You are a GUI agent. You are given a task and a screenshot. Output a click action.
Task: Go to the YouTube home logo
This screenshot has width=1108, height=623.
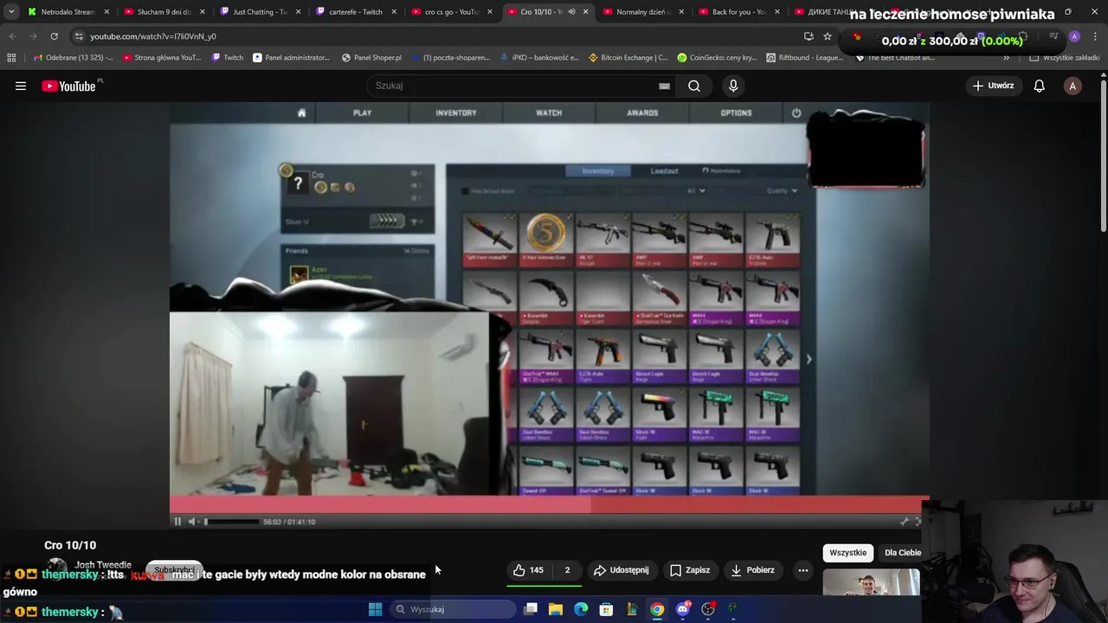click(x=69, y=86)
